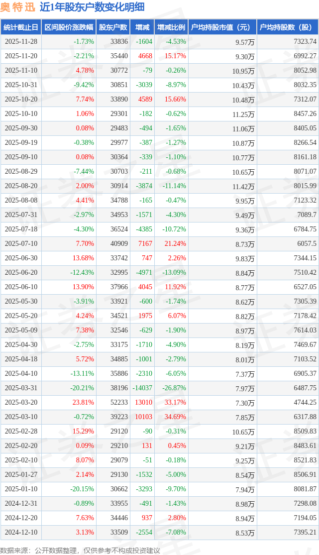Select the 2025-11-28 date cell
The height and width of the screenshot is (555, 319).
tap(21, 42)
